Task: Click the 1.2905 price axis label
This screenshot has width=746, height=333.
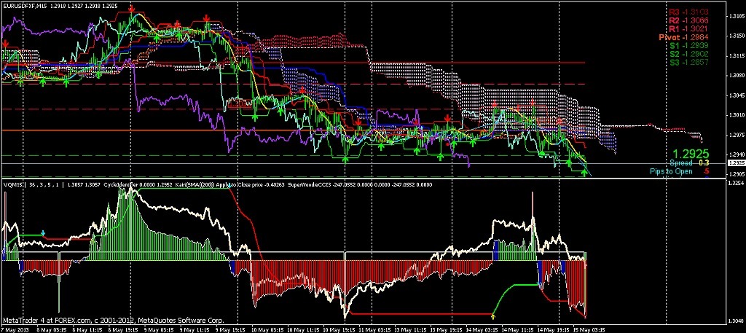Action: (x=736, y=175)
